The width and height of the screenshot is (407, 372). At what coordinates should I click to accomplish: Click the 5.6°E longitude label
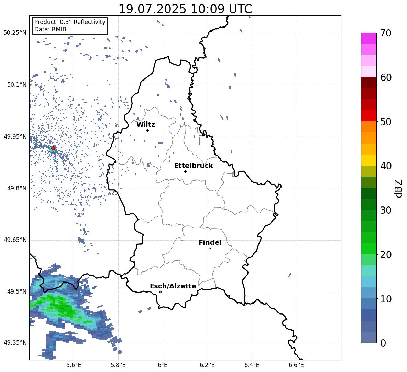[x=74, y=365]
